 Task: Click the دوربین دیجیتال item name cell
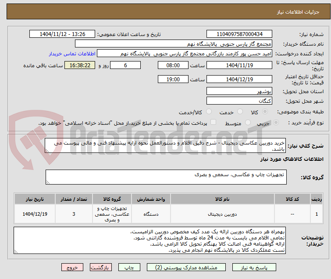pos(222,214)
